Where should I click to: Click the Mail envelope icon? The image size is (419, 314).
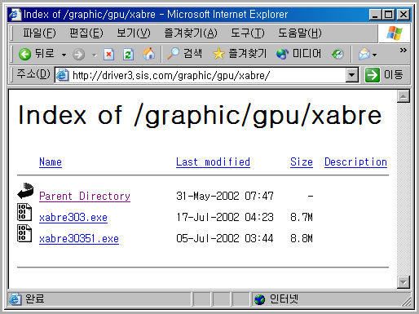tap(364, 54)
